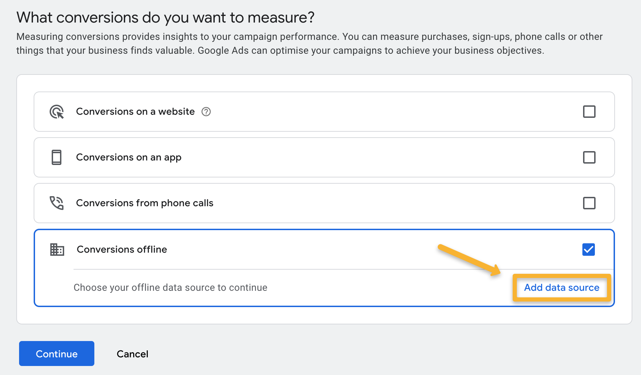Cancel the conversion setup

132,354
